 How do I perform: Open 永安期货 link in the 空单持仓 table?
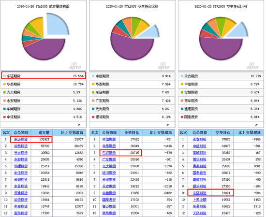pos(199,139)
